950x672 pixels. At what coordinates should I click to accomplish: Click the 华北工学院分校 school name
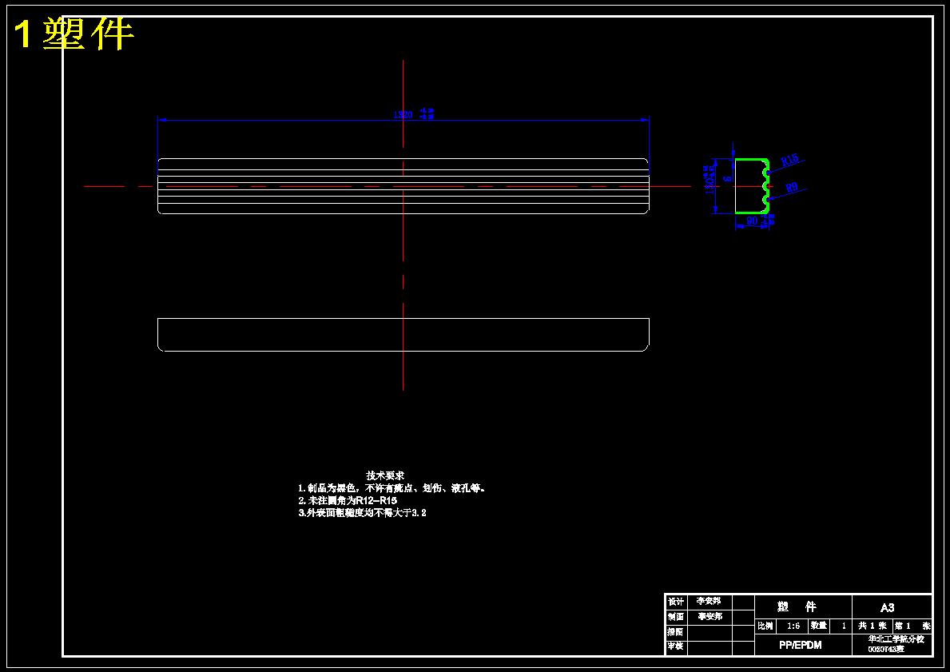[896, 639]
